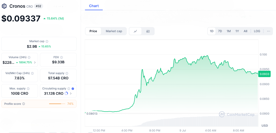Click the 0.0933 current price label
The image size is (276, 133).
click(264, 74)
